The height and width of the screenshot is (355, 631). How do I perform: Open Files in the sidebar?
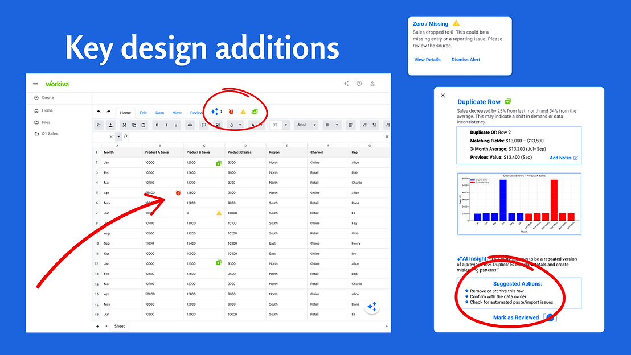[x=42, y=122]
